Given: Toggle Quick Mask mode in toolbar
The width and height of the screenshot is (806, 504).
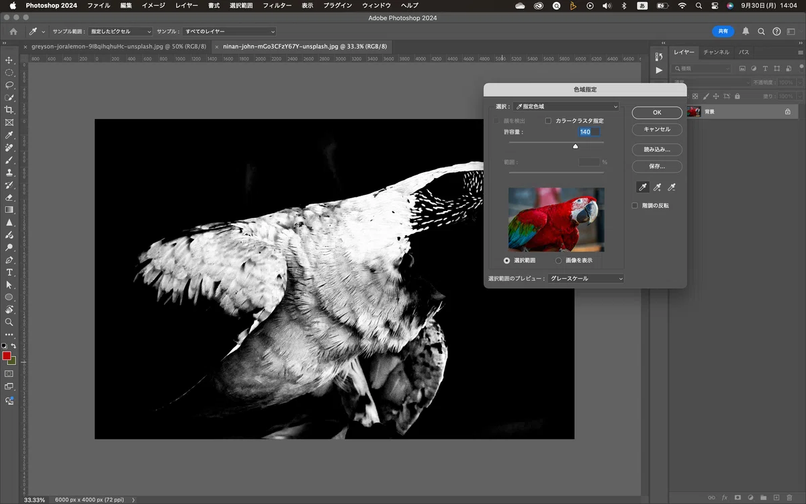Looking at the screenshot, I should [9, 374].
